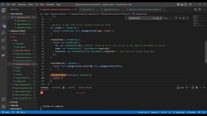Open Explorer more actions ellipsis
207x116 pixels.
(x=34, y=9)
